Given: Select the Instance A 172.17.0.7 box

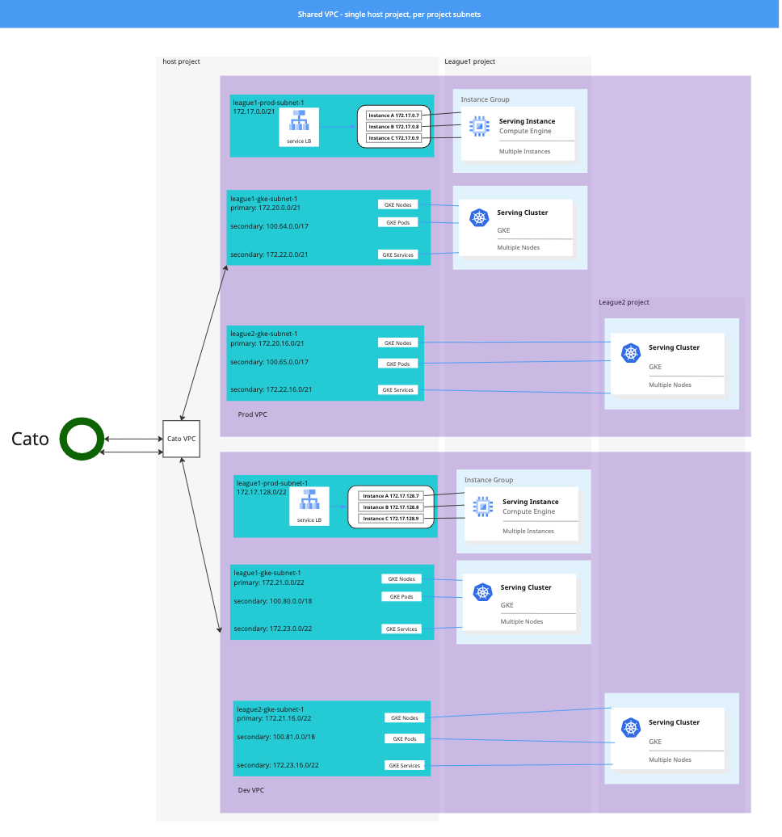Looking at the screenshot, I should tap(396, 116).
